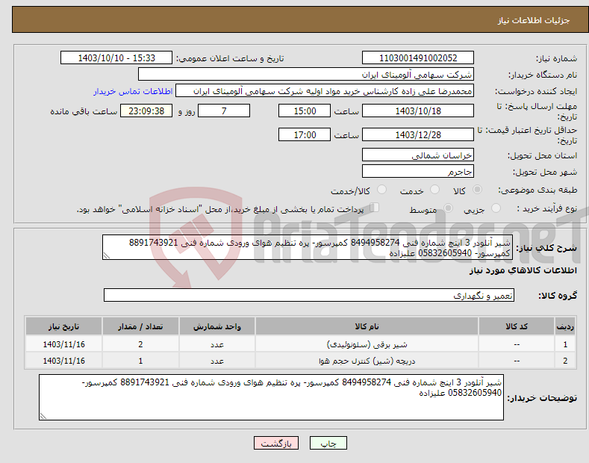Viewport: 589px width, 463px height.
Task: Click the شرح کلی نیاز description textarea
Action: 308,247
